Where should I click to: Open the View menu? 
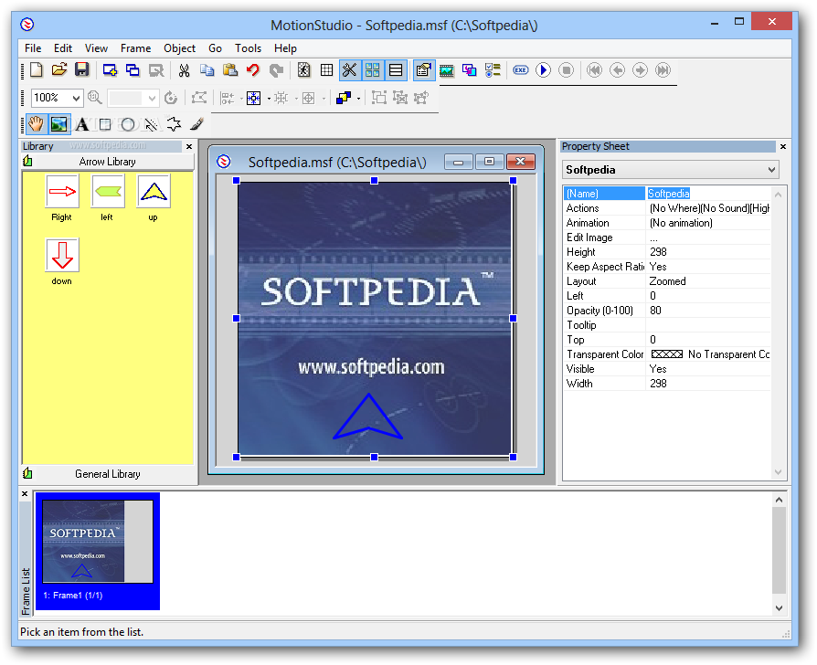pyautogui.click(x=96, y=48)
